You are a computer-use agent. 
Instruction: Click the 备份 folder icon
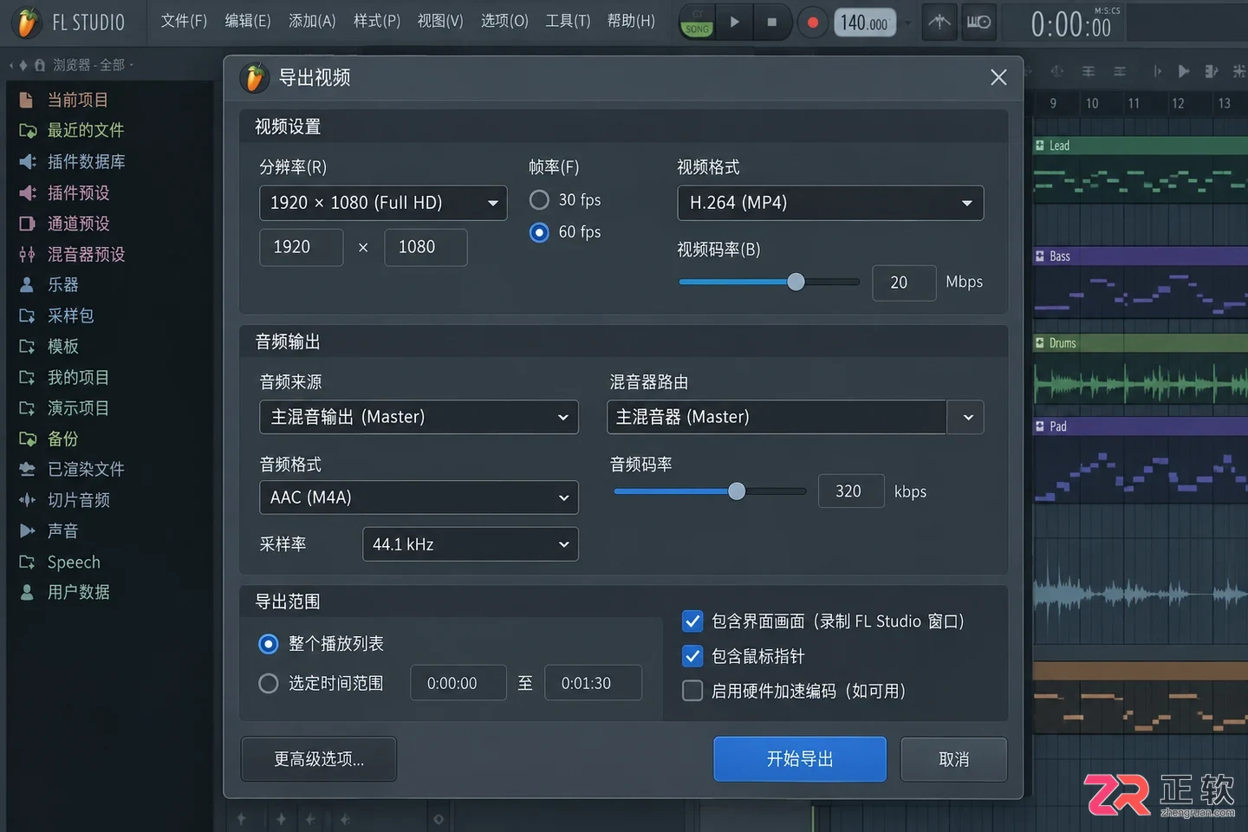[x=28, y=439]
